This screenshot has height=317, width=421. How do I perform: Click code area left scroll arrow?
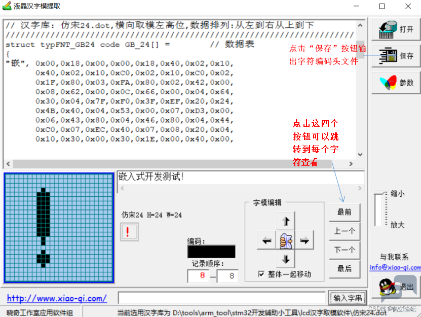[x=8, y=163]
